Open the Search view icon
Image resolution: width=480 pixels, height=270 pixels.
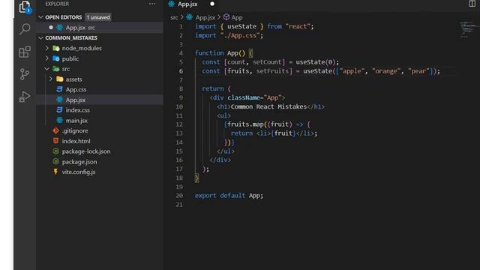coord(25,29)
